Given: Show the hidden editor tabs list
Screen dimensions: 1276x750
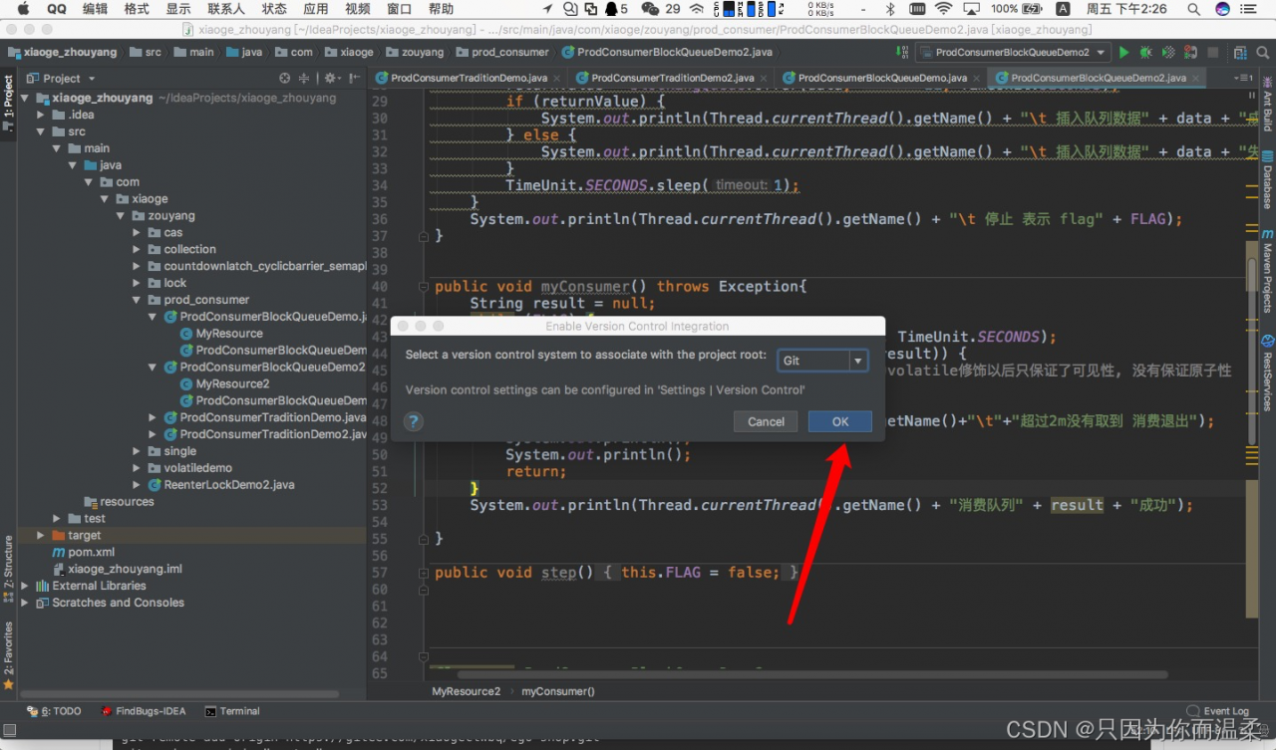Looking at the screenshot, I should coord(1242,78).
